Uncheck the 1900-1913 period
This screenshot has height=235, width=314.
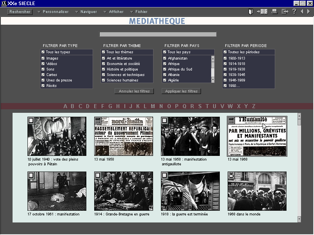pyautogui.click(x=225, y=58)
